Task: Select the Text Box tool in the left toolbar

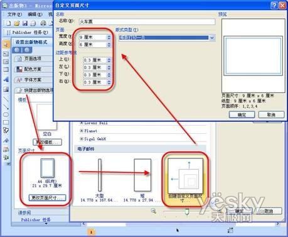Action: coord(6,53)
